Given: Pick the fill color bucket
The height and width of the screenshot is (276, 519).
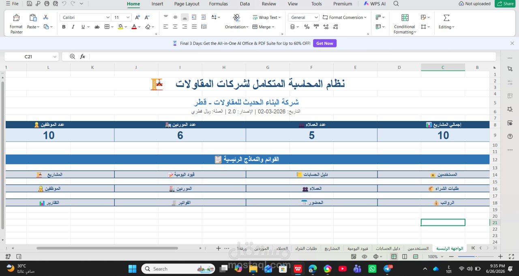Looking at the screenshot, I should coord(120,27).
